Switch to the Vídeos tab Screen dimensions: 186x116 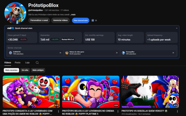pyautogui.click(x=8, y=63)
